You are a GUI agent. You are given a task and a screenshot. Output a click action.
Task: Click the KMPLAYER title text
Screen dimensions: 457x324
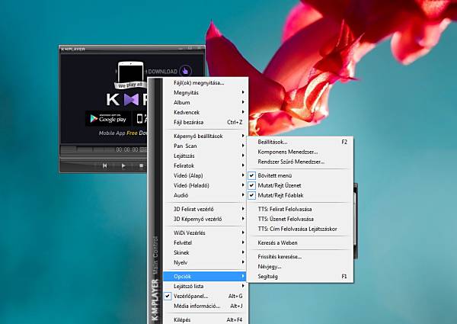click(73, 49)
